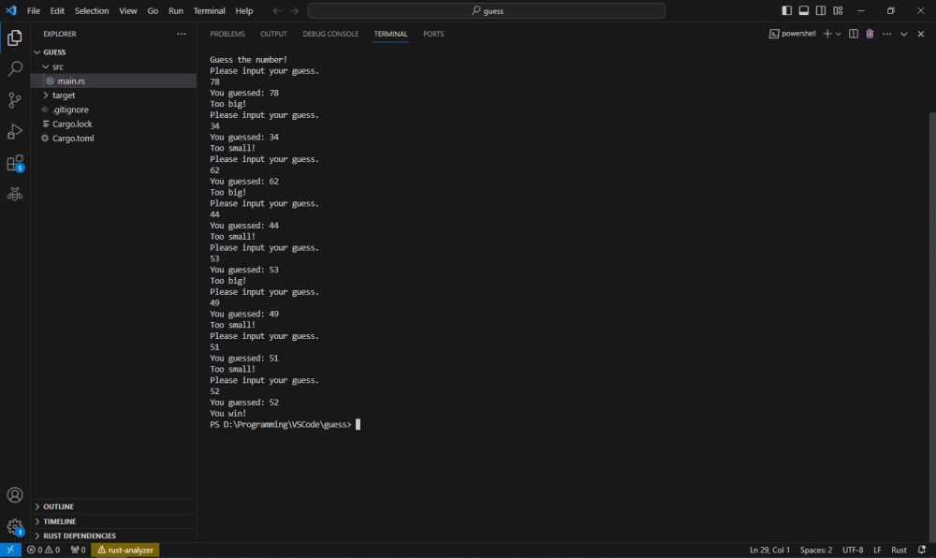Open the Edit menu
The width and height of the screenshot is (936, 558).
tap(57, 10)
